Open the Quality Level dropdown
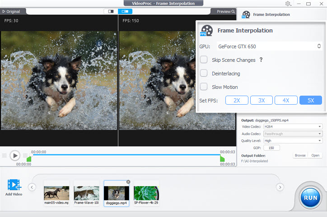Screen dimensions: 327x217 (293, 140)
